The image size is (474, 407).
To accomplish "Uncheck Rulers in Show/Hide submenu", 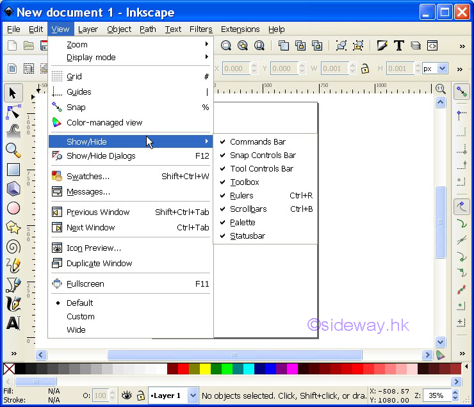I will (241, 196).
